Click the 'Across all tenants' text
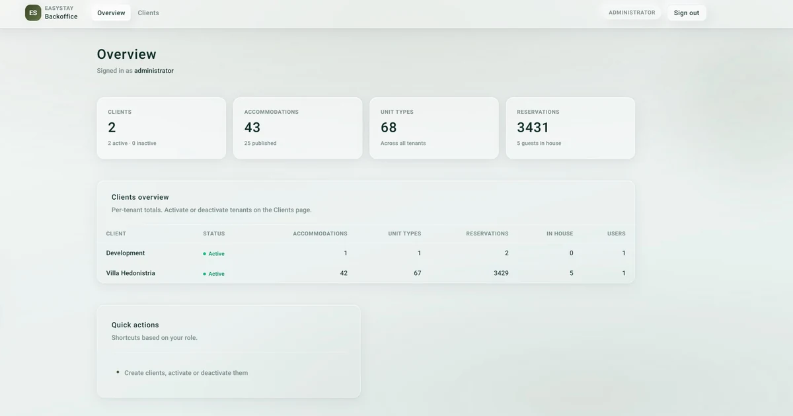 point(403,144)
